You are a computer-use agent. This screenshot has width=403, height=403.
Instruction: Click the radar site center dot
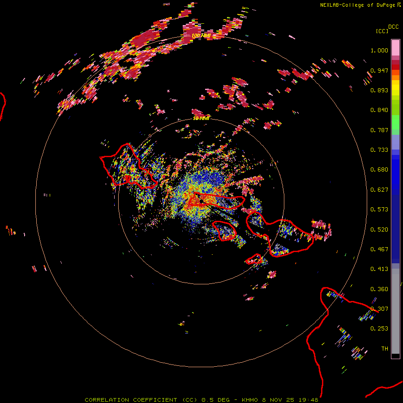pos(201,201)
